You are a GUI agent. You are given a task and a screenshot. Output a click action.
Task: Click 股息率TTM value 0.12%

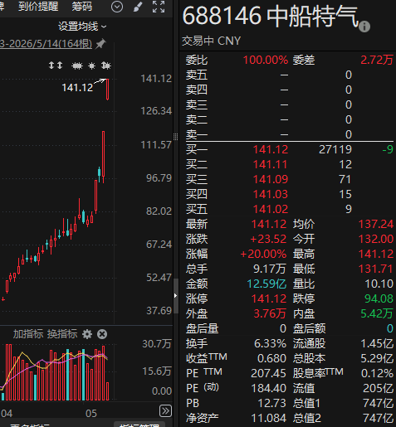(377, 373)
